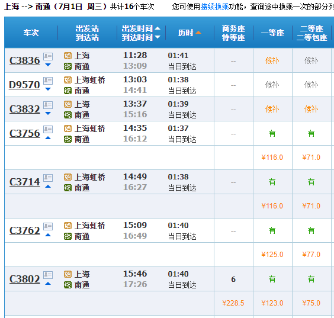Image resolution: width=334 pixels, height=318 pixels.
Task: Click ID card icon beside C3762
Action: [x=48, y=227]
